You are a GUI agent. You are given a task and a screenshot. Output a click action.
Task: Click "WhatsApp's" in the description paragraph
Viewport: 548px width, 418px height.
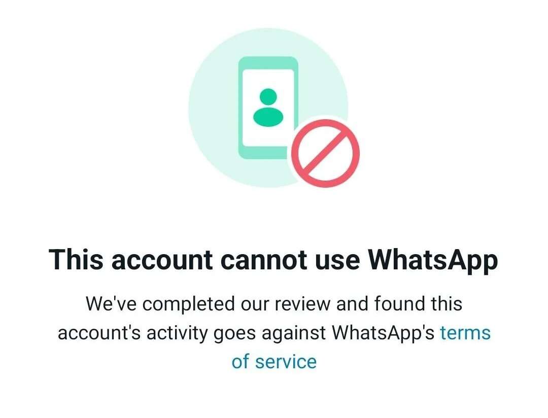(383, 333)
